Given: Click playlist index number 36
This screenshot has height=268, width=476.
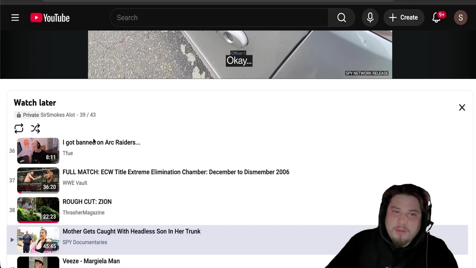Looking at the screenshot, I should [x=12, y=151].
